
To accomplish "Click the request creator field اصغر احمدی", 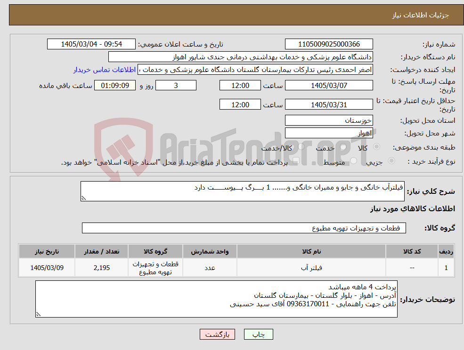I will click(x=255, y=70).
